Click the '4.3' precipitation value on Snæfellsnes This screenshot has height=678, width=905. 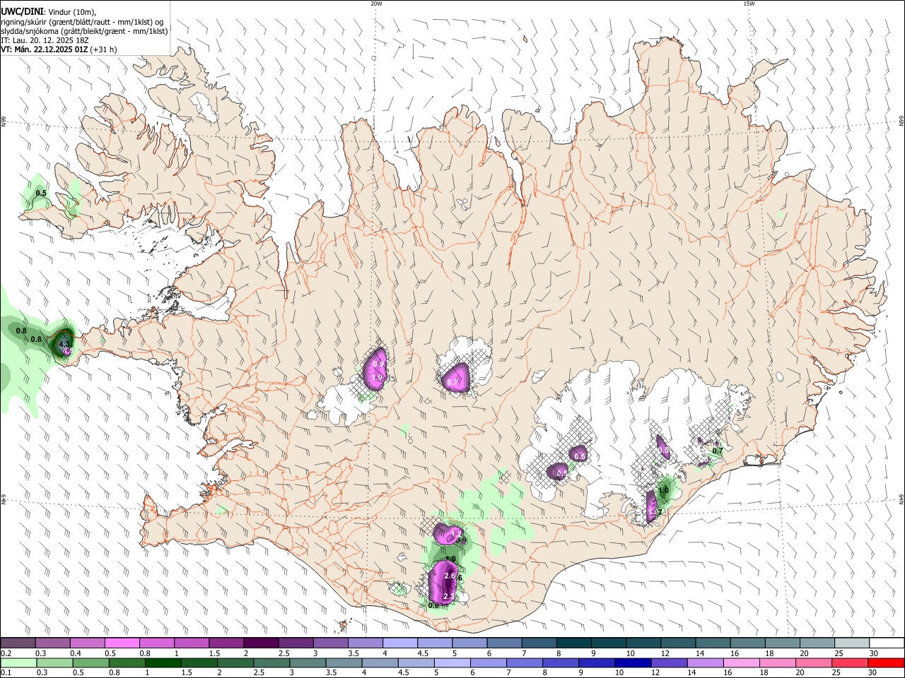tap(64, 344)
